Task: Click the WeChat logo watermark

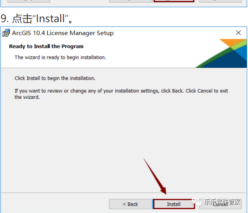Action: 196,202
